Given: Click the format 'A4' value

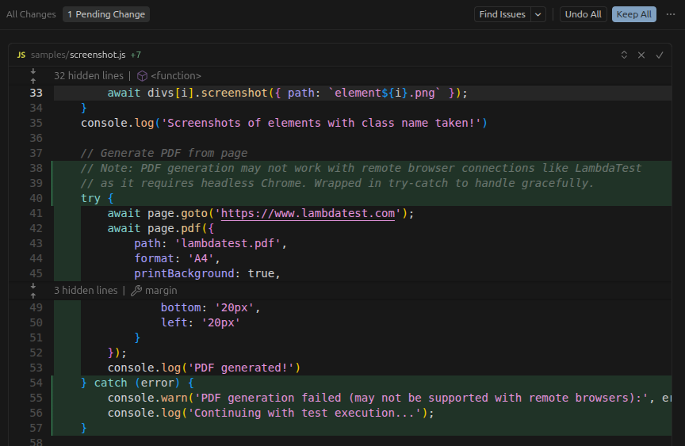Looking at the screenshot, I should pos(201,259).
